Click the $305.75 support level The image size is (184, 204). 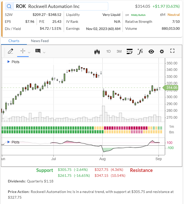(x=65, y=170)
